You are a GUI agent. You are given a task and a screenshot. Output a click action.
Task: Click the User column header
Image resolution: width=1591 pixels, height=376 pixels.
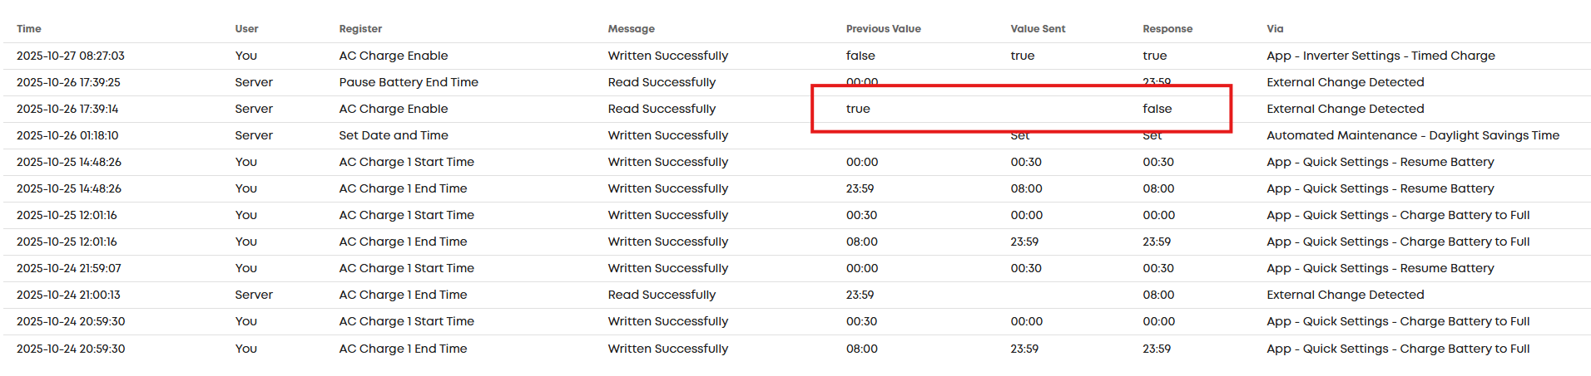pos(246,29)
